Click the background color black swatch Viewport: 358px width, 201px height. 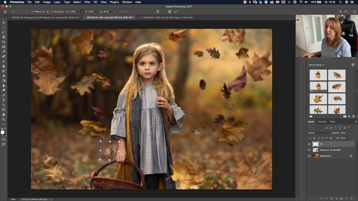[5, 134]
